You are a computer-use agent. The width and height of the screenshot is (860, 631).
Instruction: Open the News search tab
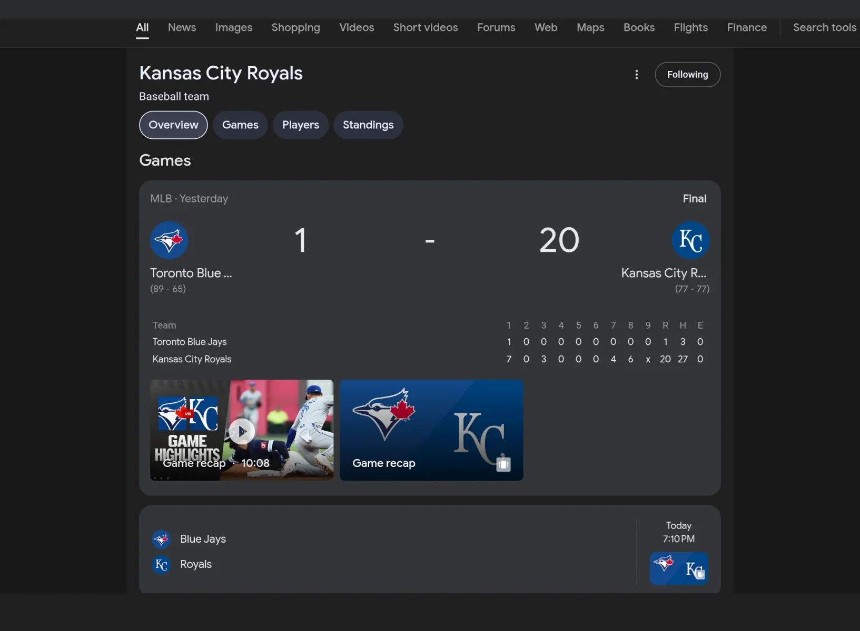point(182,28)
